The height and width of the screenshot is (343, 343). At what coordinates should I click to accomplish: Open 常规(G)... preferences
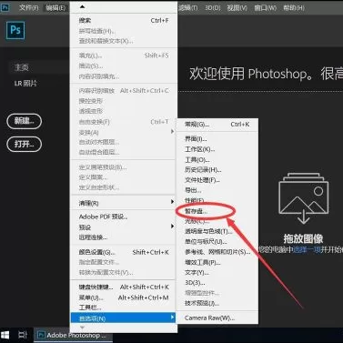click(x=217, y=124)
